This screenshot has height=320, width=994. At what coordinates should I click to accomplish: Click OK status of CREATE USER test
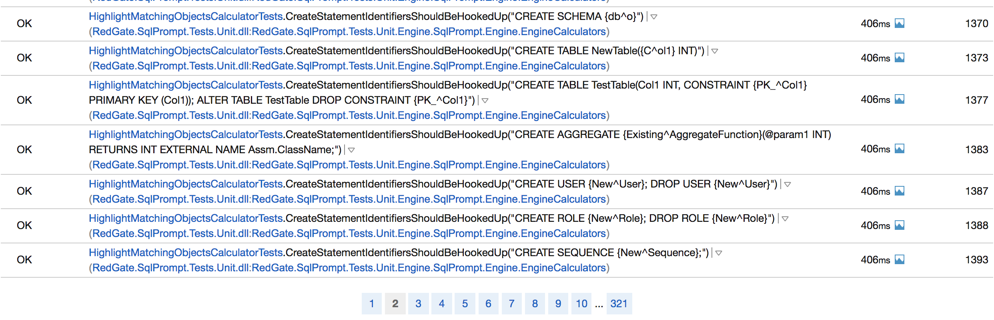coord(24,192)
